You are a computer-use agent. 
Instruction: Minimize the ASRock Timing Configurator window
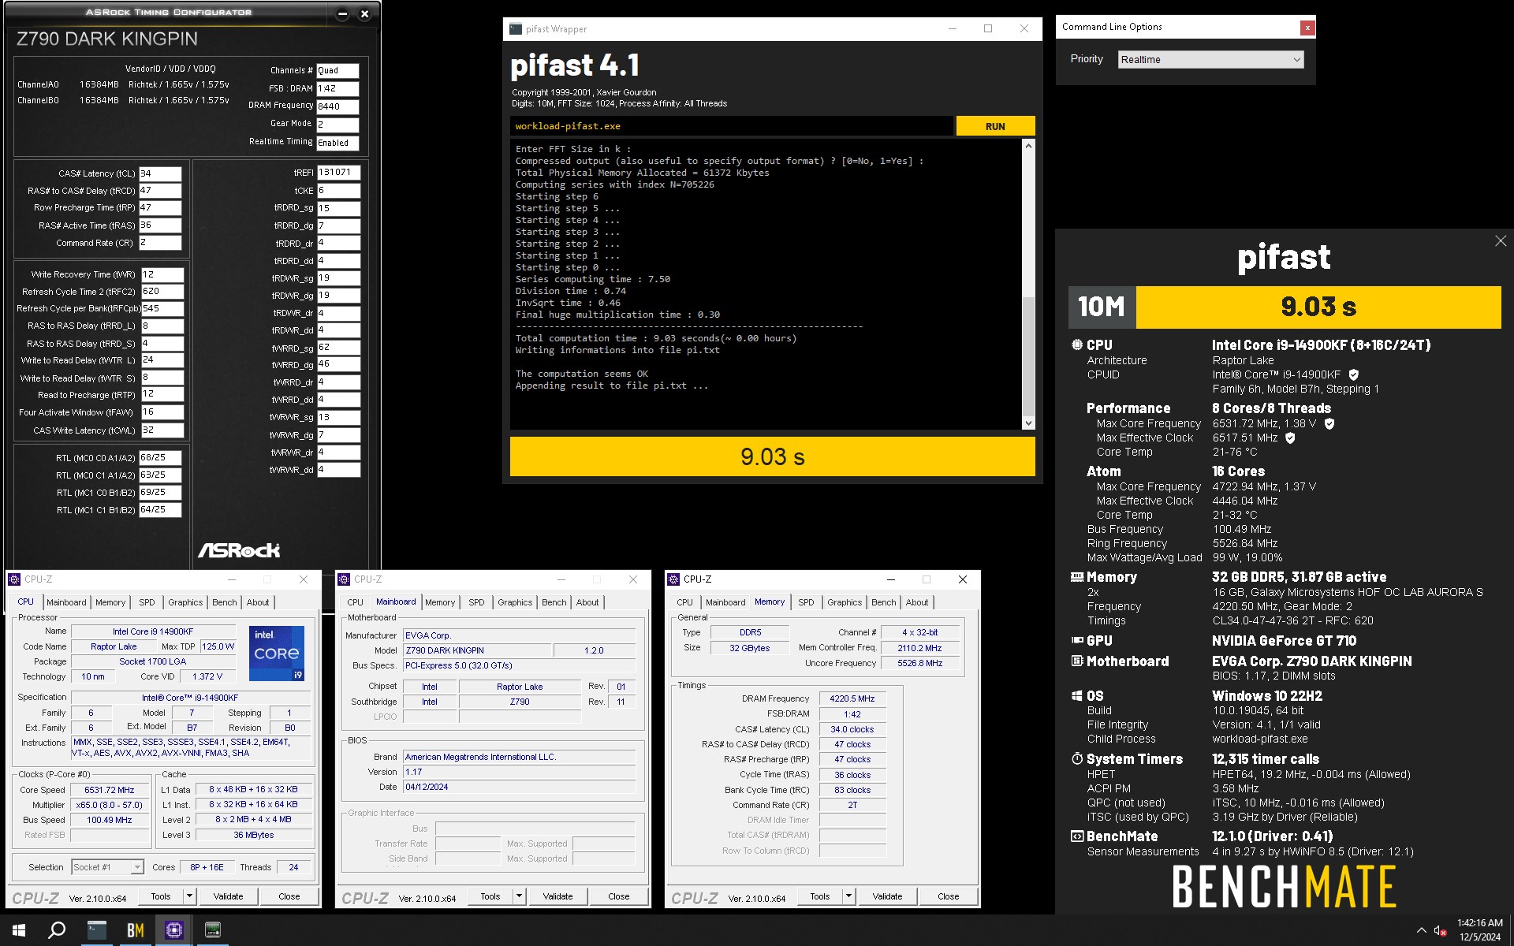click(342, 13)
